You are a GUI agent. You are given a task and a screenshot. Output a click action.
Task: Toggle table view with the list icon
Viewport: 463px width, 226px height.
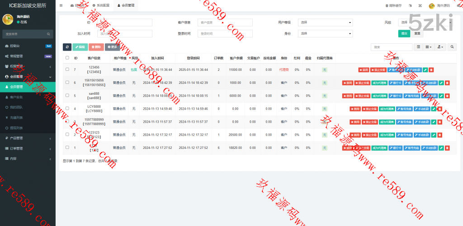[418, 47]
